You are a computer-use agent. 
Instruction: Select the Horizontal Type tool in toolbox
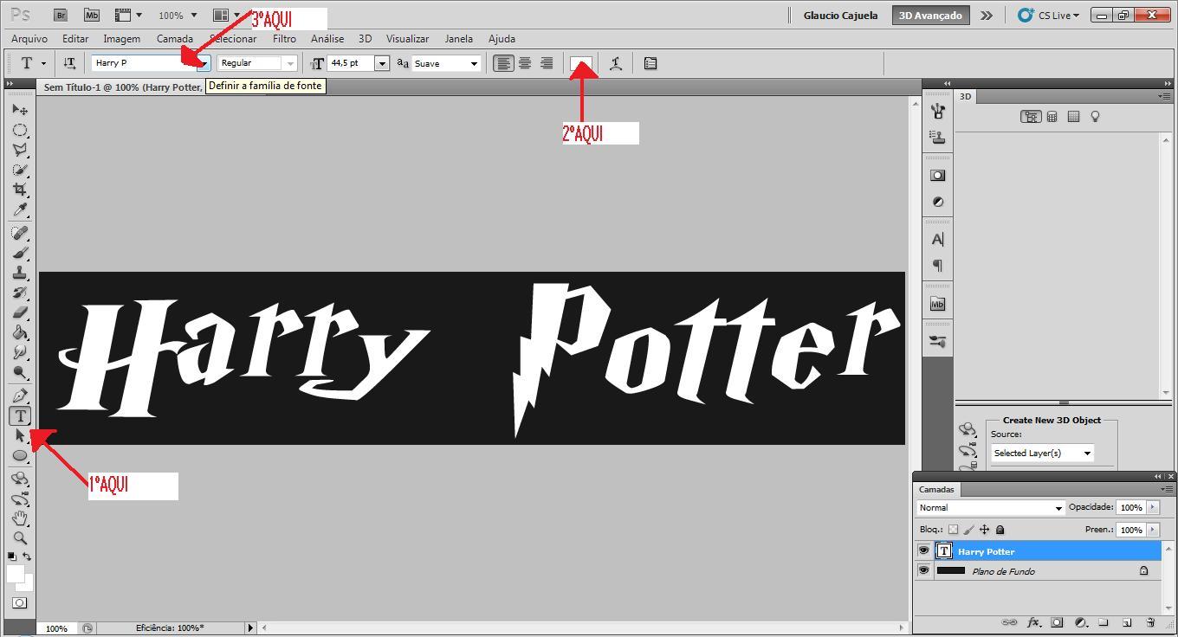[20, 415]
